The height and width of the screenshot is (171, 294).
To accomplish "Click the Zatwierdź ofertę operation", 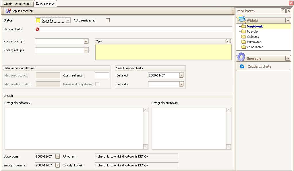I will click(x=260, y=66).
